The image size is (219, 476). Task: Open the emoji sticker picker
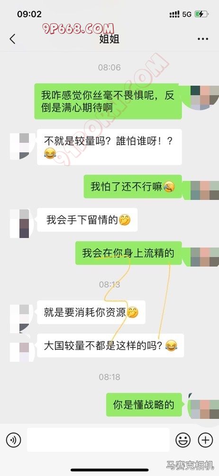click(183, 440)
